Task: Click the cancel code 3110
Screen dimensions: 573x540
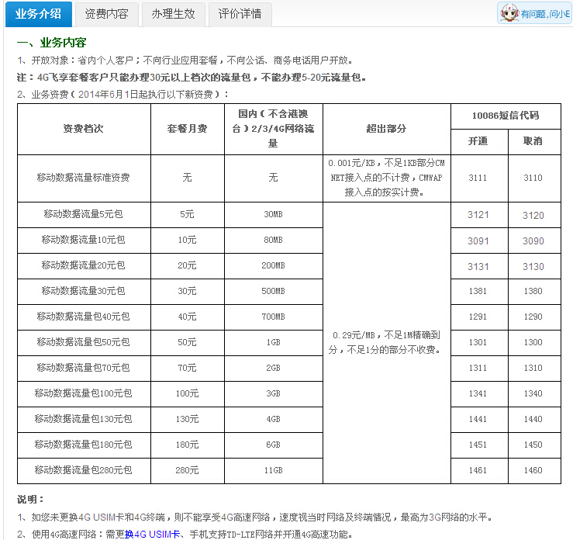Action: coord(533,178)
